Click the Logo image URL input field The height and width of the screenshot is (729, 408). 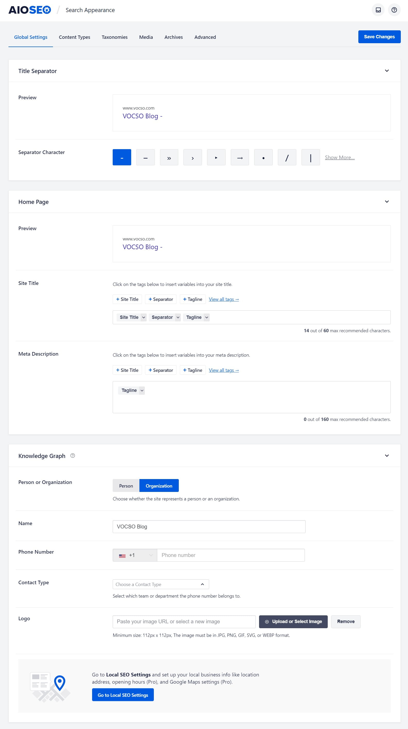tap(184, 622)
